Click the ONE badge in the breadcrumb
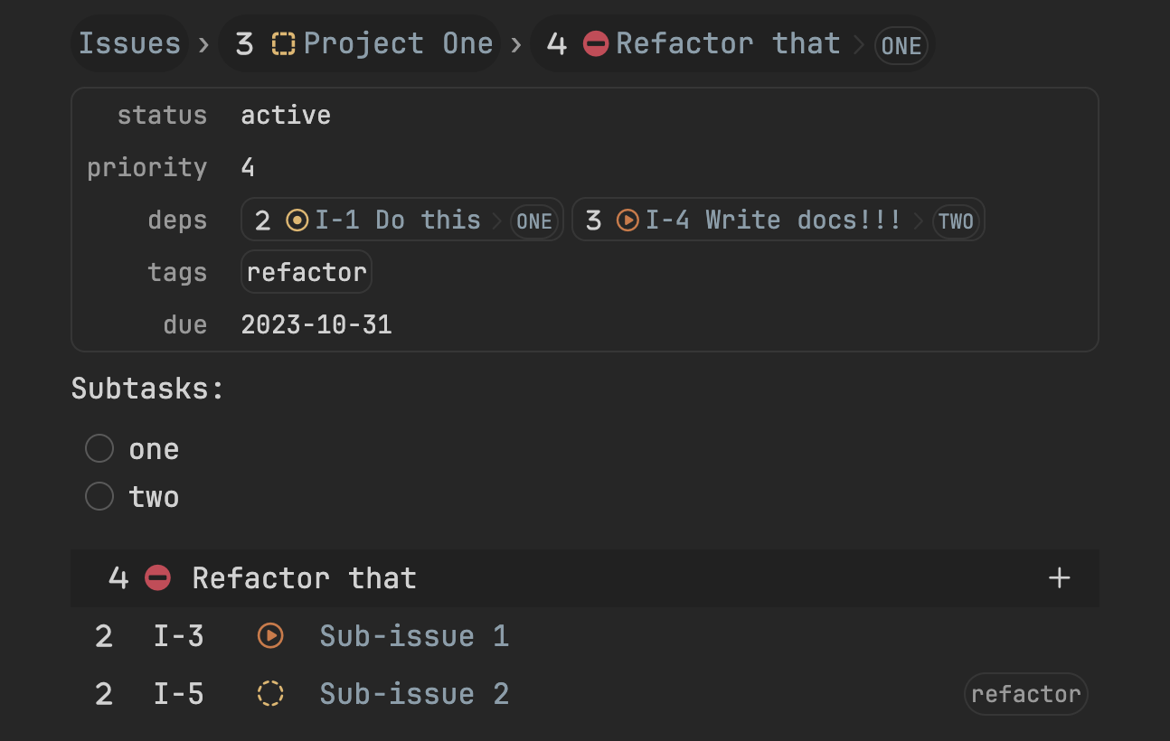Screen dimensions: 1170x741 [x=901, y=46]
